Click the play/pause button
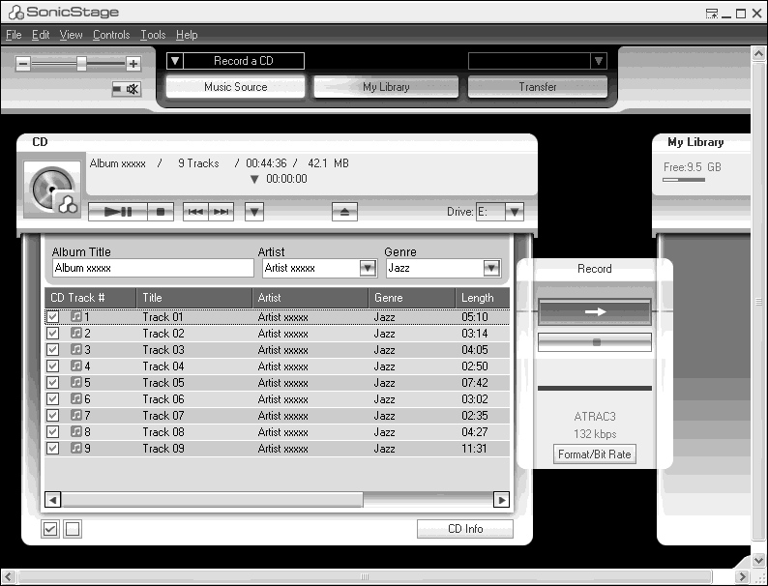This screenshot has height=586, width=768. point(118,212)
